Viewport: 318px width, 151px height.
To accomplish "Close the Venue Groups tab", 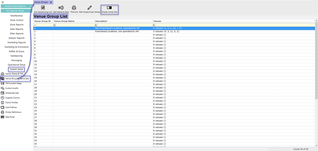I will tap(51, 2).
